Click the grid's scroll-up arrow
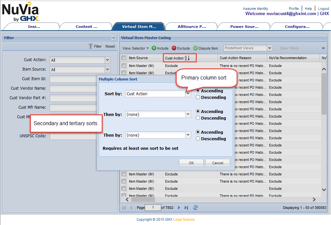331x225 pixels. point(324,69)
